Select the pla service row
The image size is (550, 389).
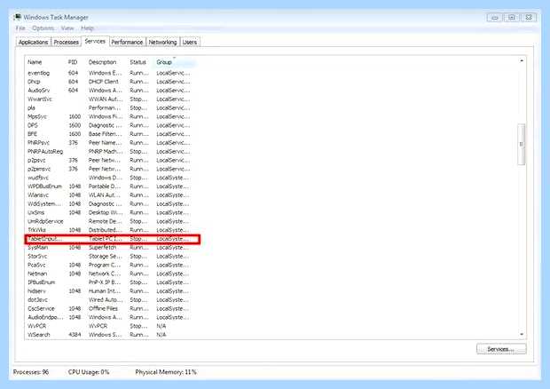(109, 107)
